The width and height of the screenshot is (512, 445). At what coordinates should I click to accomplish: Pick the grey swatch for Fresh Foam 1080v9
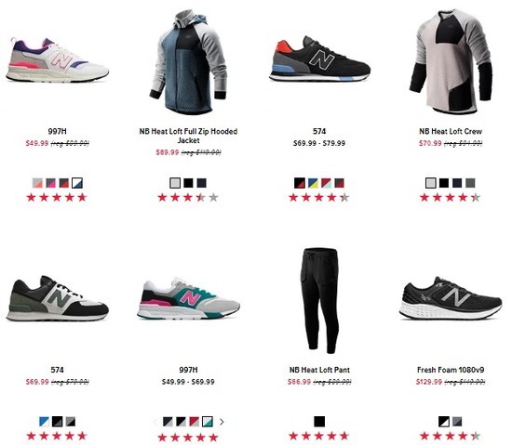point(457,422)
